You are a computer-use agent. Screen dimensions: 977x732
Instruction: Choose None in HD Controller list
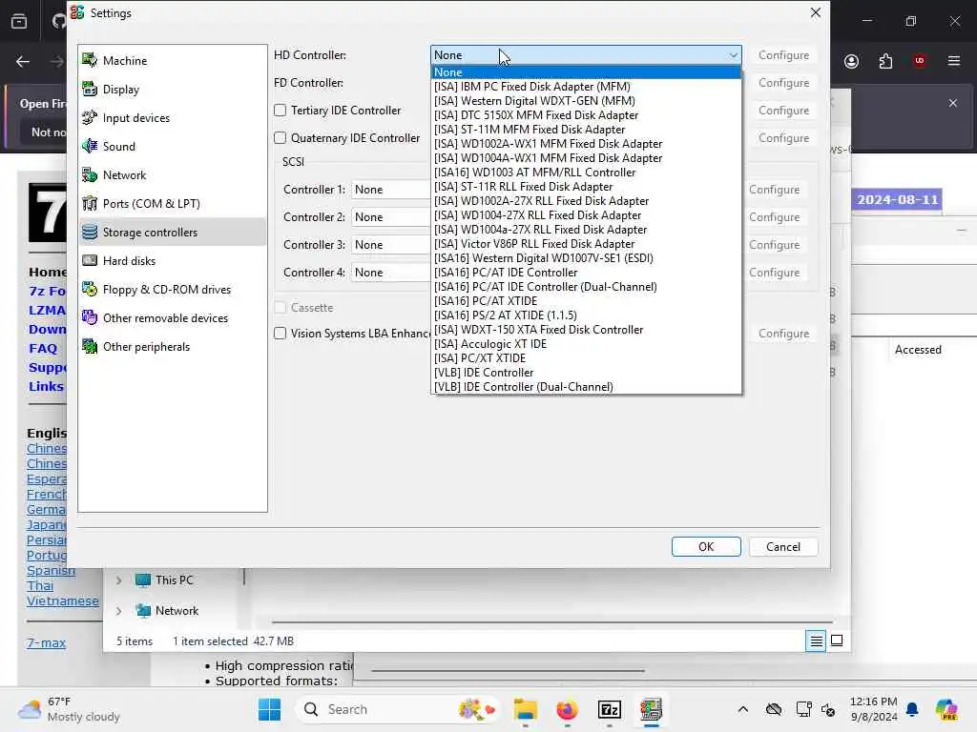(x=587, y=72)
